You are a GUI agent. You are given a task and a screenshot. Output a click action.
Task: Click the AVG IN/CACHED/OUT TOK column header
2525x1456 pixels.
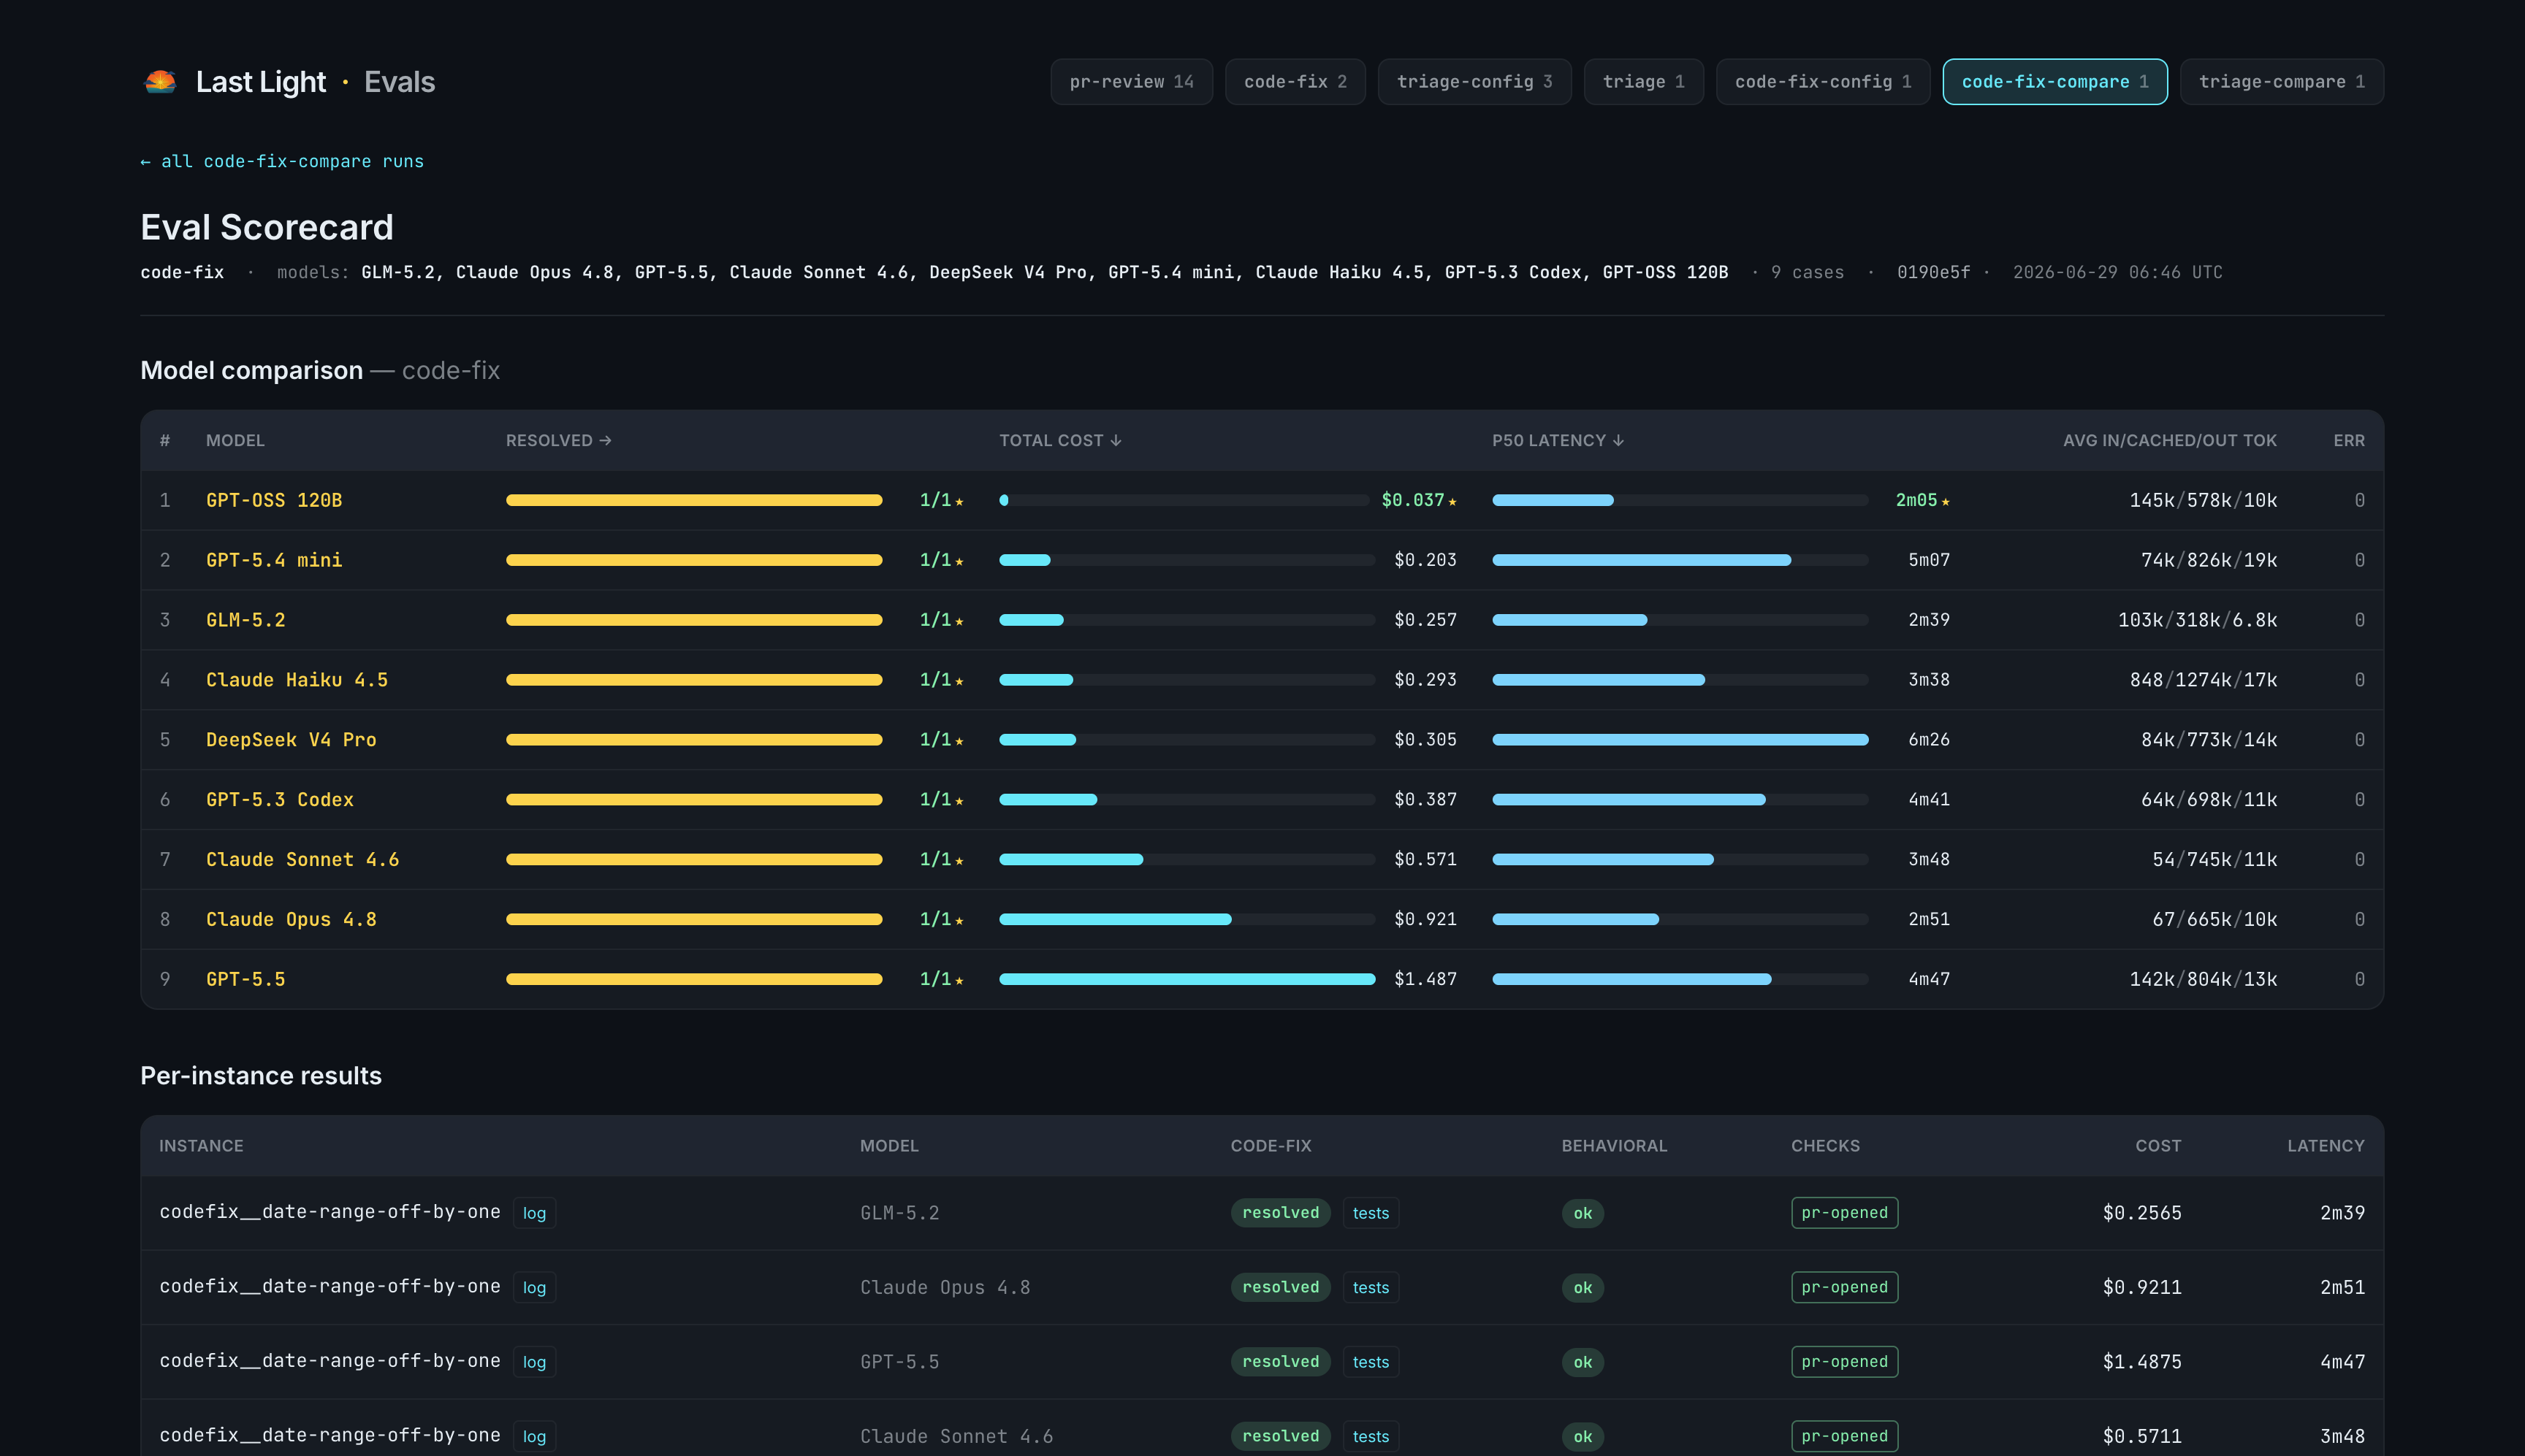click(2169, 441)
